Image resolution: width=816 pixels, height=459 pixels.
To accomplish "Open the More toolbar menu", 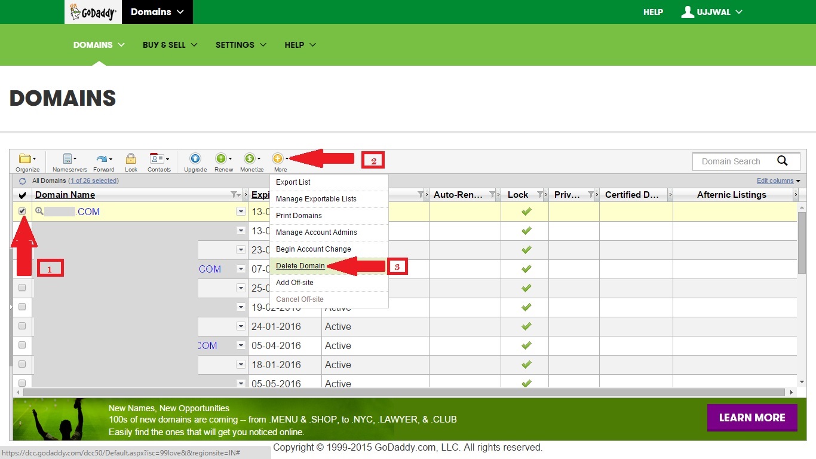I will [280, 162].
